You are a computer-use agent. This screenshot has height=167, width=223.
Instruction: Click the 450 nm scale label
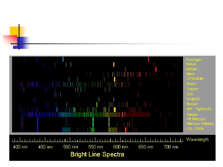(45, 147)
